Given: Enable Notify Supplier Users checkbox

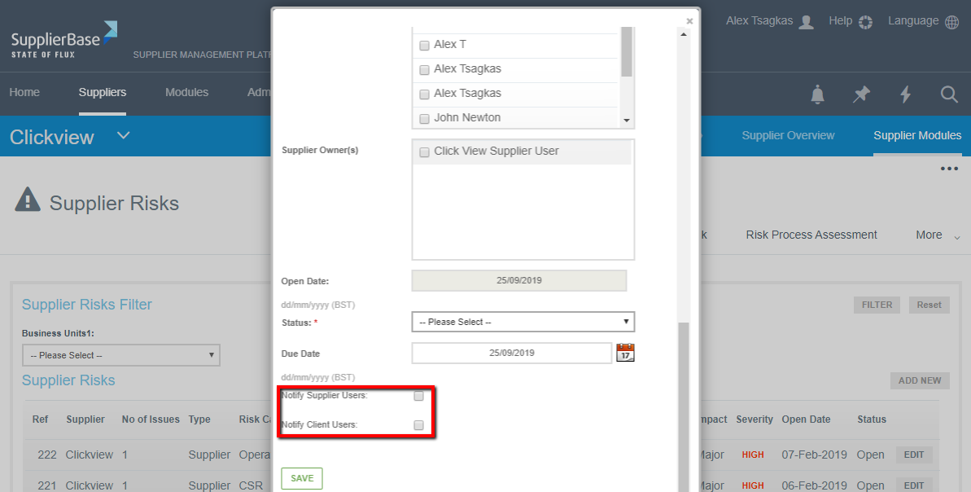Looking at the screenshot, I should pyautogui.click(x=418, y=396).
